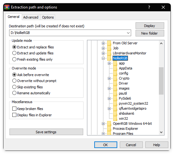Click the images folder icon

coord(115,88)
